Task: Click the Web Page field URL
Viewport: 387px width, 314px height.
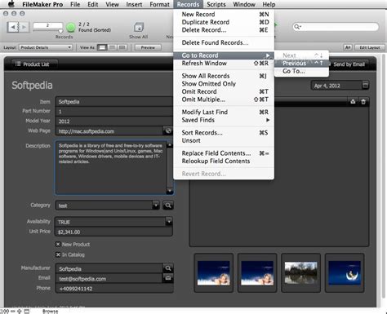Action: click(x=109, y=131)
